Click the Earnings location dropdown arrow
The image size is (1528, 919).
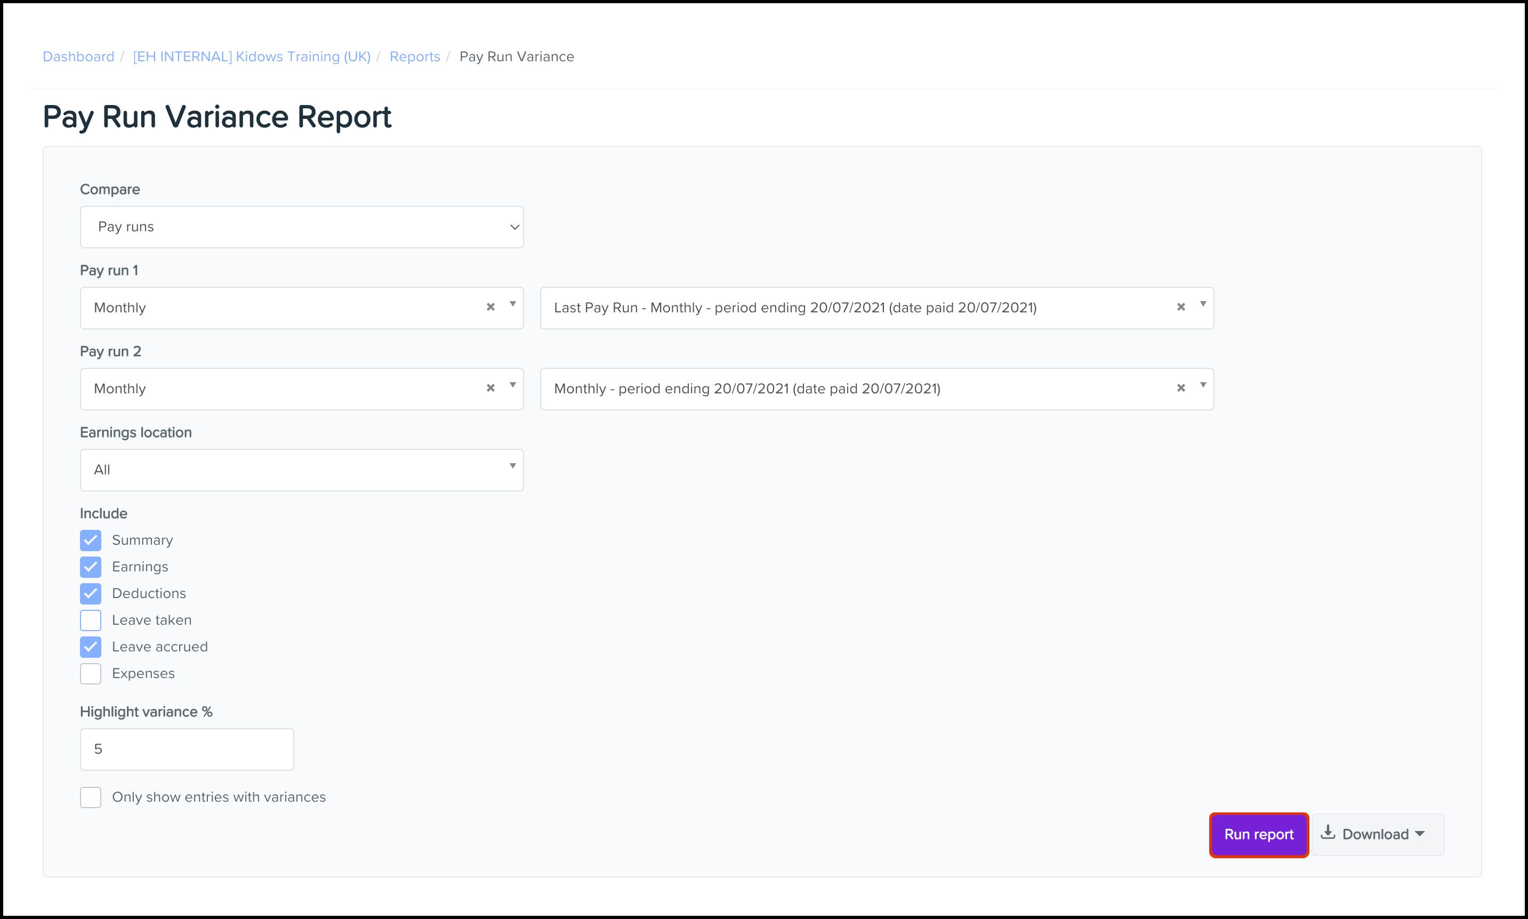(x=512, y=466)
